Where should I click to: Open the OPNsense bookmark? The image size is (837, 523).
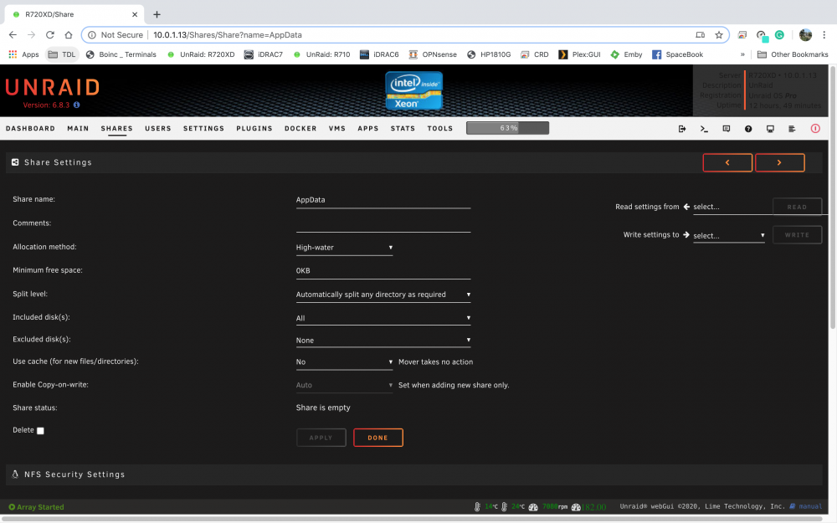(x=433, y=54)
